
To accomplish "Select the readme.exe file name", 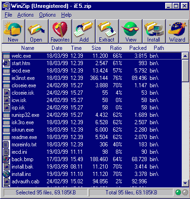I will coord(24,137).
